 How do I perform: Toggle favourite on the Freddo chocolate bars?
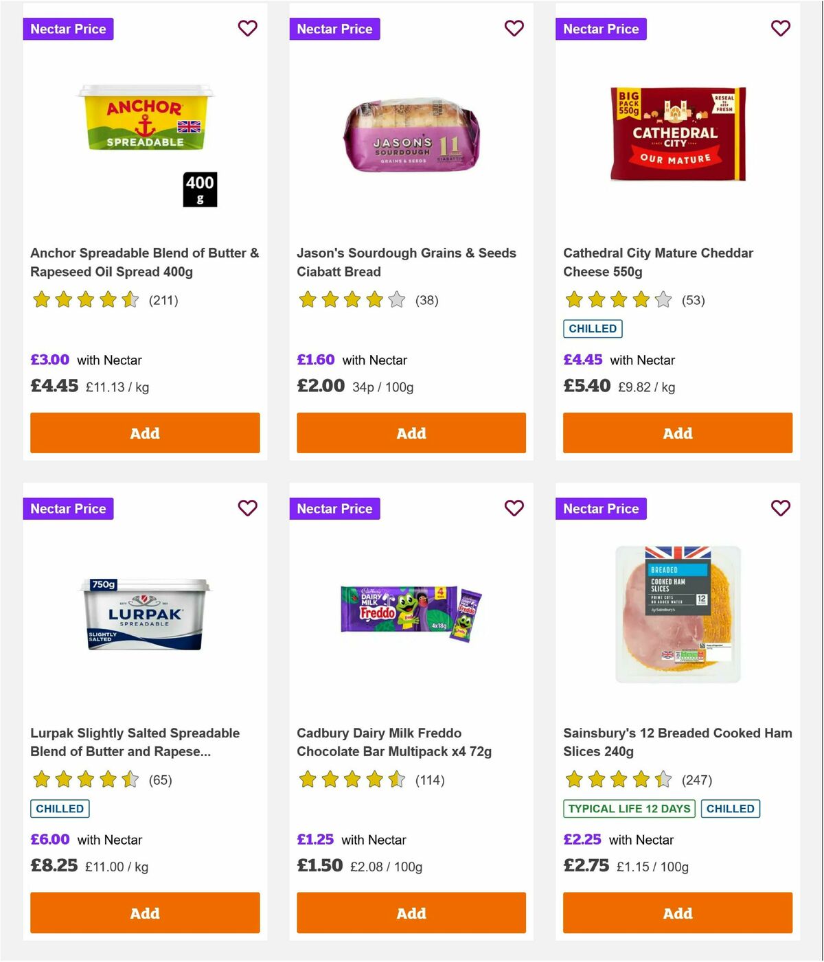click(514, 508)
